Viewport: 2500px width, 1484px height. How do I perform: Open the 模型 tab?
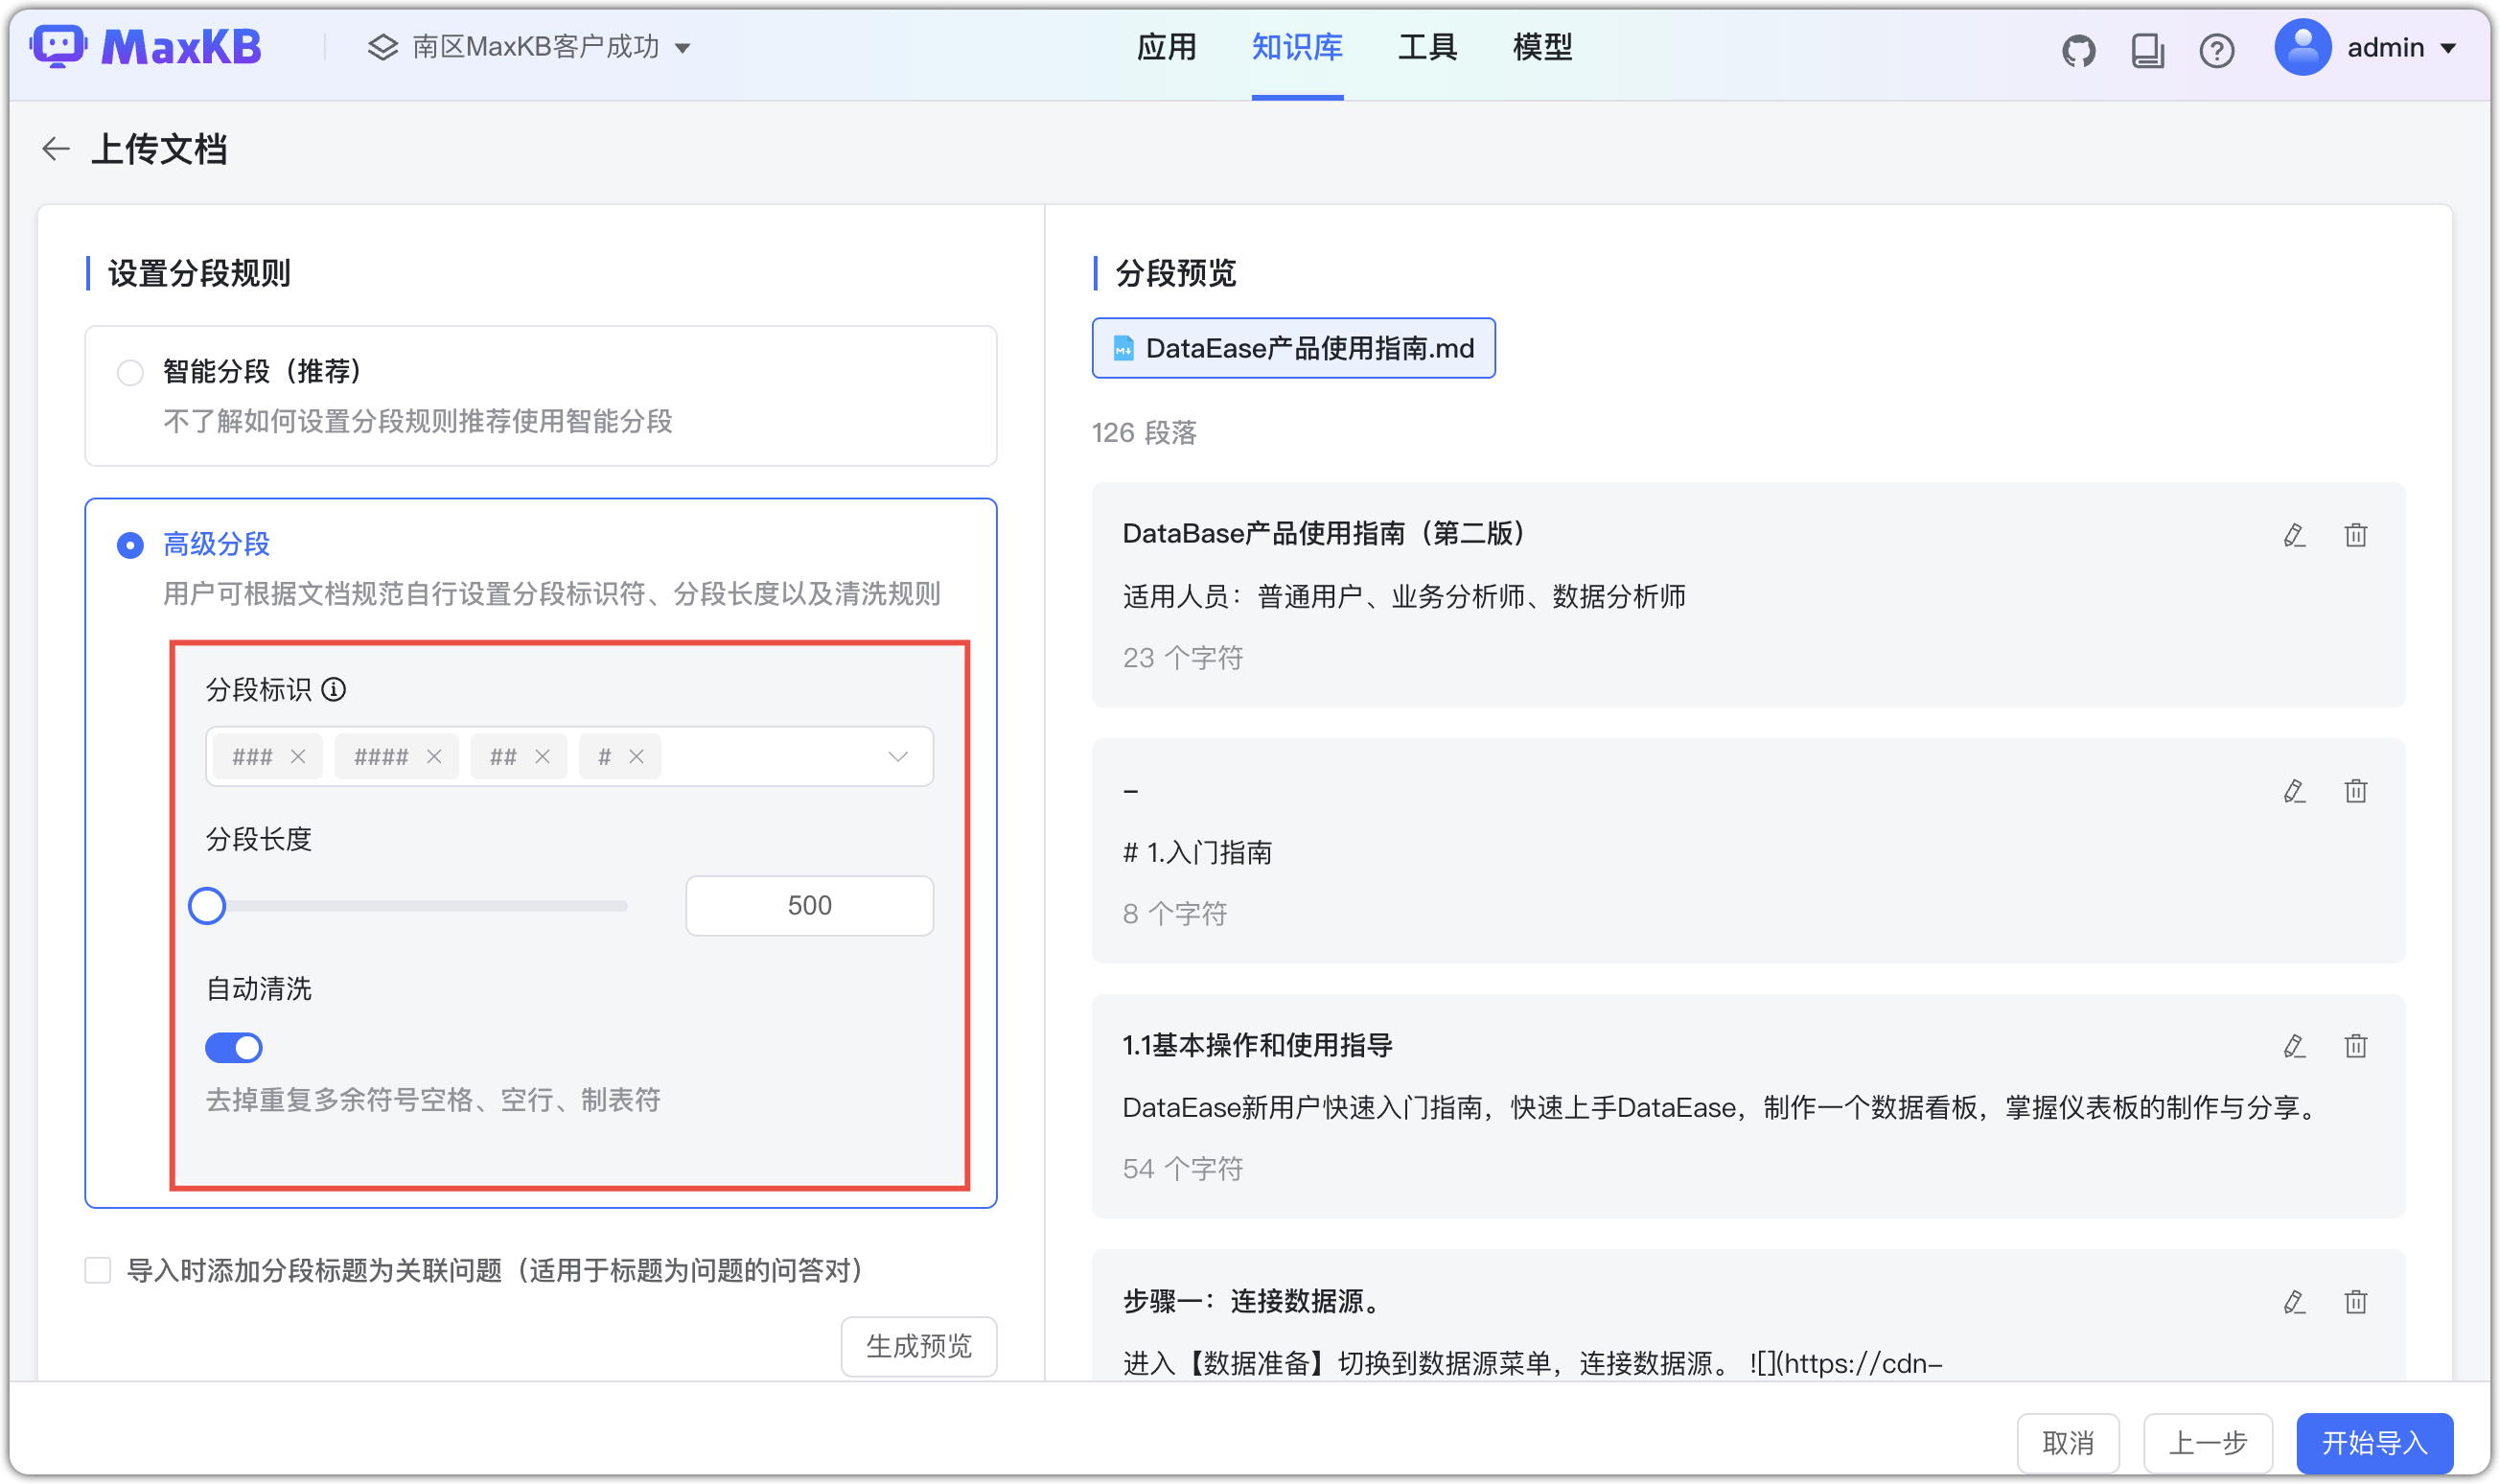1541,47
